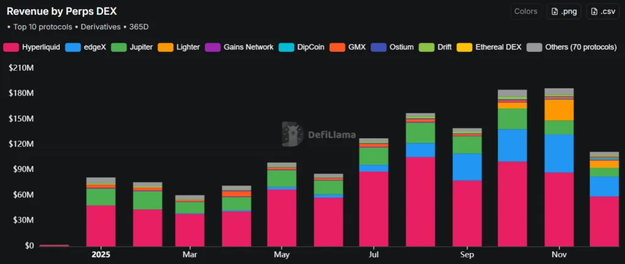625x264 pixels.
Task: Click the $120M y-axis label
Action: point(21,144)
